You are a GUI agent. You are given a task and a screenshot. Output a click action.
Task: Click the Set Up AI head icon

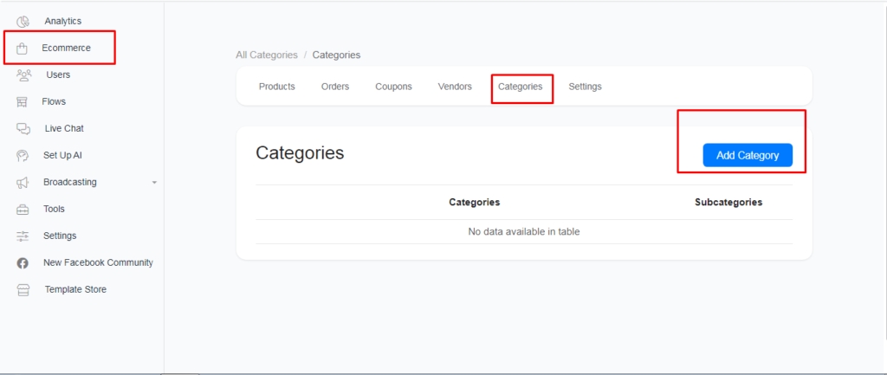(x=23, y=156)
